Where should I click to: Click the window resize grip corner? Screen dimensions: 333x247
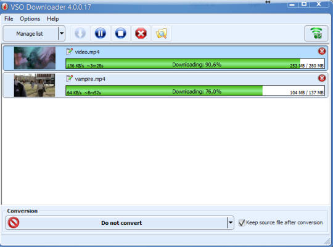[x=327, y=241]
